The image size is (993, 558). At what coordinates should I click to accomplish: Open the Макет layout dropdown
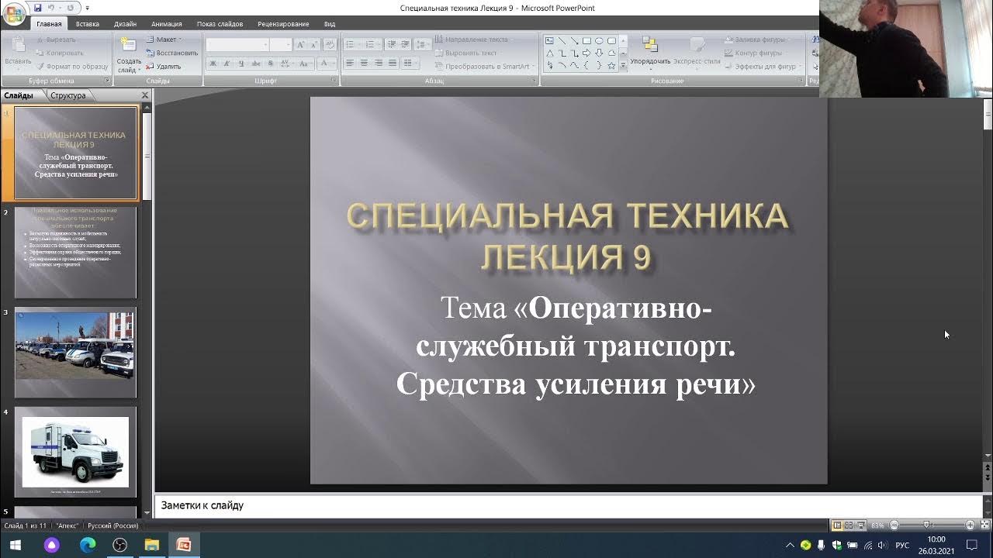(164, 40)
